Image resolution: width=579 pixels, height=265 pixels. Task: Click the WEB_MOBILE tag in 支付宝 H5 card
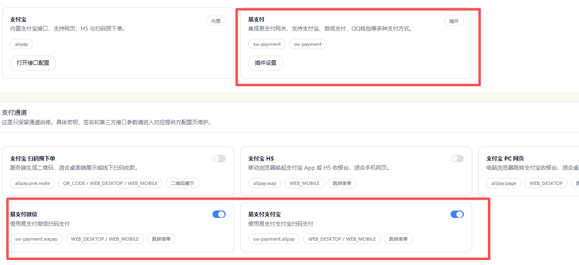(304, 183)
